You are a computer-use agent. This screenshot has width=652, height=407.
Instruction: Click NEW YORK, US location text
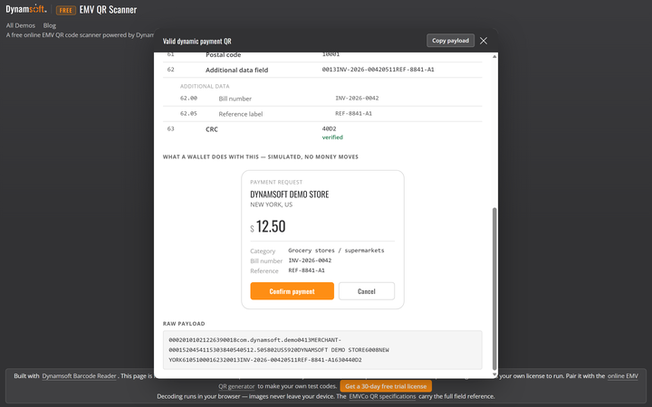pyautogui.click(x=271, y=204)
